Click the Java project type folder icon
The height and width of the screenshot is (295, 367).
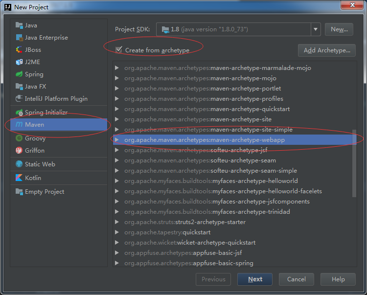click(19, 25)
